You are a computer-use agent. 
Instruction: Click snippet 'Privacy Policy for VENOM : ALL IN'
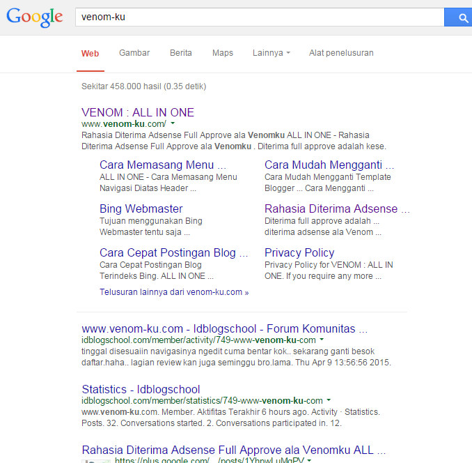click(x=329, y=265)
